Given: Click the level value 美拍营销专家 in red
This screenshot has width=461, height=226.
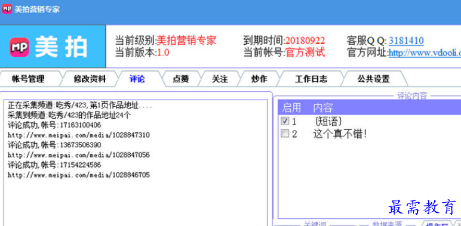Looking at the screenshot, I should tap(186, 41).
